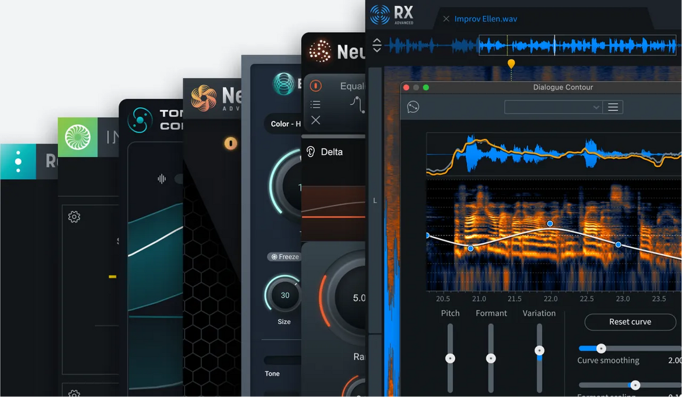Open the settings gear in the left sidebar
Image resolution: width=682 pixels, height=397 pixels.
tap(73, 216)
